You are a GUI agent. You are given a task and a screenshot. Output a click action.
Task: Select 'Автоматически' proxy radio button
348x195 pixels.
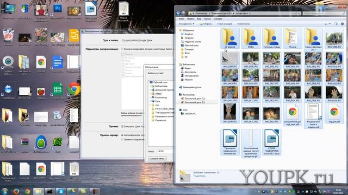(x=122, y=135)
